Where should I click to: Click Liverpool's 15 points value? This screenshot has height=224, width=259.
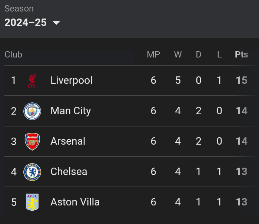[x=242, y=80]
